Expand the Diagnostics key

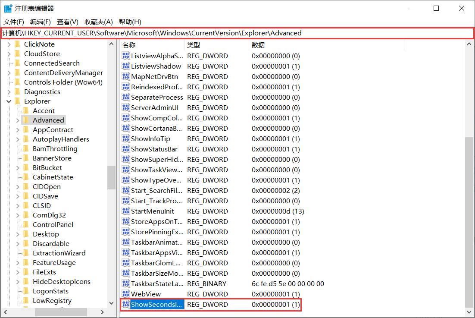(x=9, y=92)
